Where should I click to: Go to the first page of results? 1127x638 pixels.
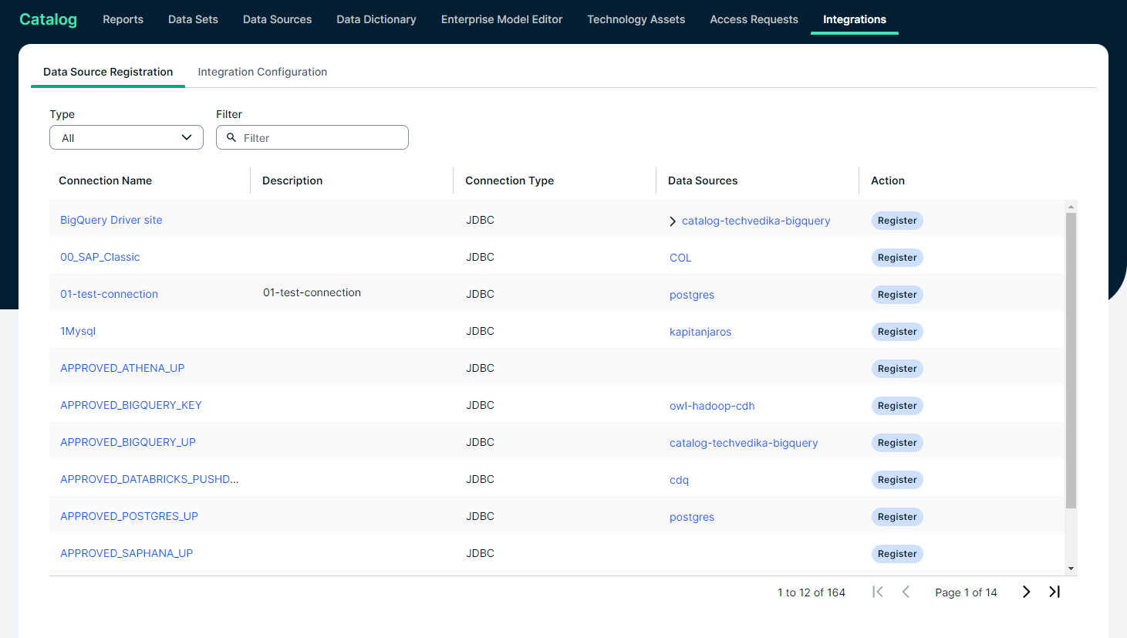[878, 592]
